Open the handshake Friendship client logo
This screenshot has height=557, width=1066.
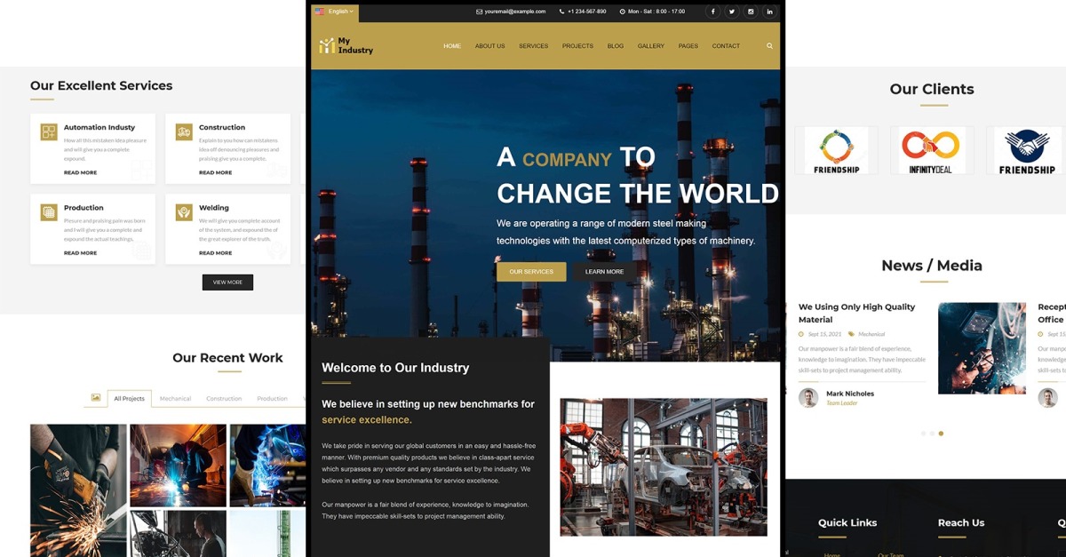click(x=1027, y=150)
